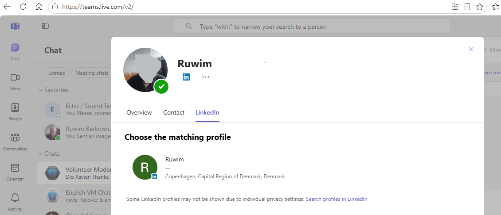The height and width of the screenshot is (215, 501).
Task: View site info via the lock icon
Action: point(55,7)
